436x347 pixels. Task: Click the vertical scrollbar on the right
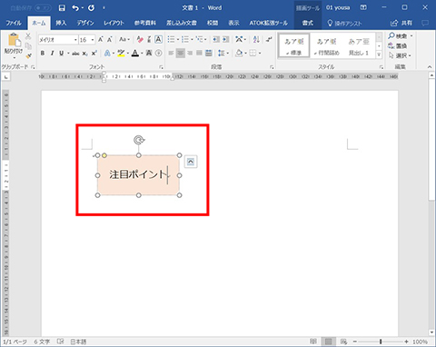[432, 139]
